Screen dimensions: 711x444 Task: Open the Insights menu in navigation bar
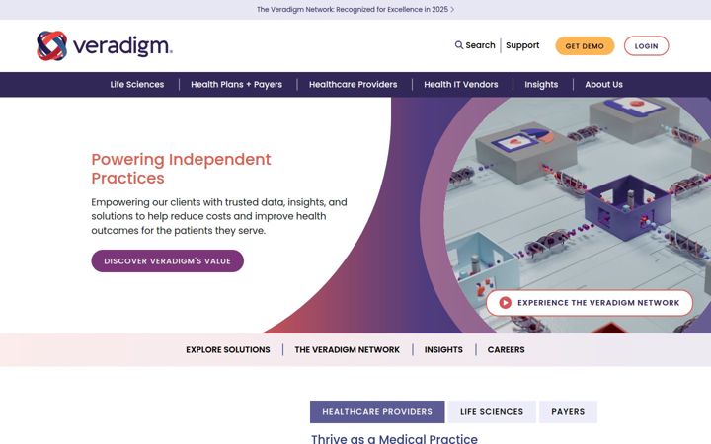pos(541,84)
